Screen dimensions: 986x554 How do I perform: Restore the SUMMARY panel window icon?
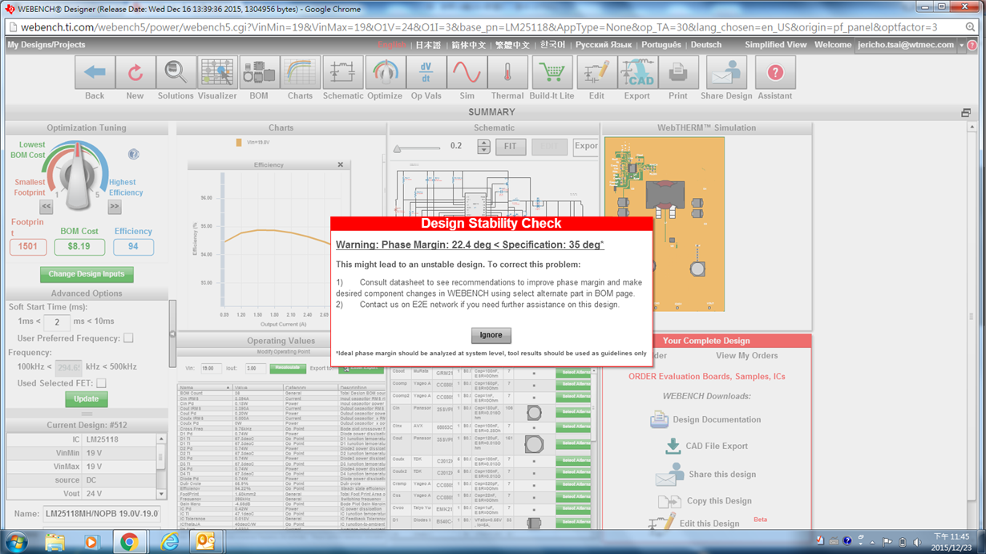[x=966, y=113]
